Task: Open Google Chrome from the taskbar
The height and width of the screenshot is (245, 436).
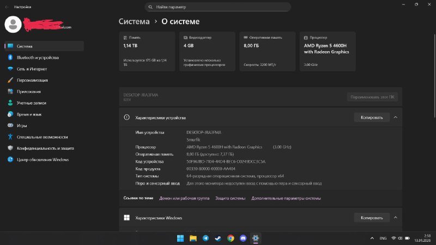Action: [x=231, y=238]
